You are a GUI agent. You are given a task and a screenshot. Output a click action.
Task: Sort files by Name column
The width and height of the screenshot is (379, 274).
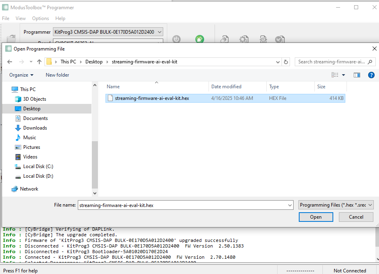pyautogui.click(x=157, y=87)
